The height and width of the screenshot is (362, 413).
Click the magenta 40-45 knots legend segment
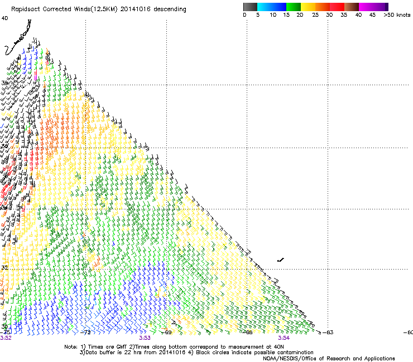[x=366, y=7]
